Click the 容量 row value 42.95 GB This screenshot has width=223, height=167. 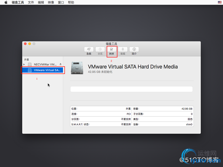point(187,109)
